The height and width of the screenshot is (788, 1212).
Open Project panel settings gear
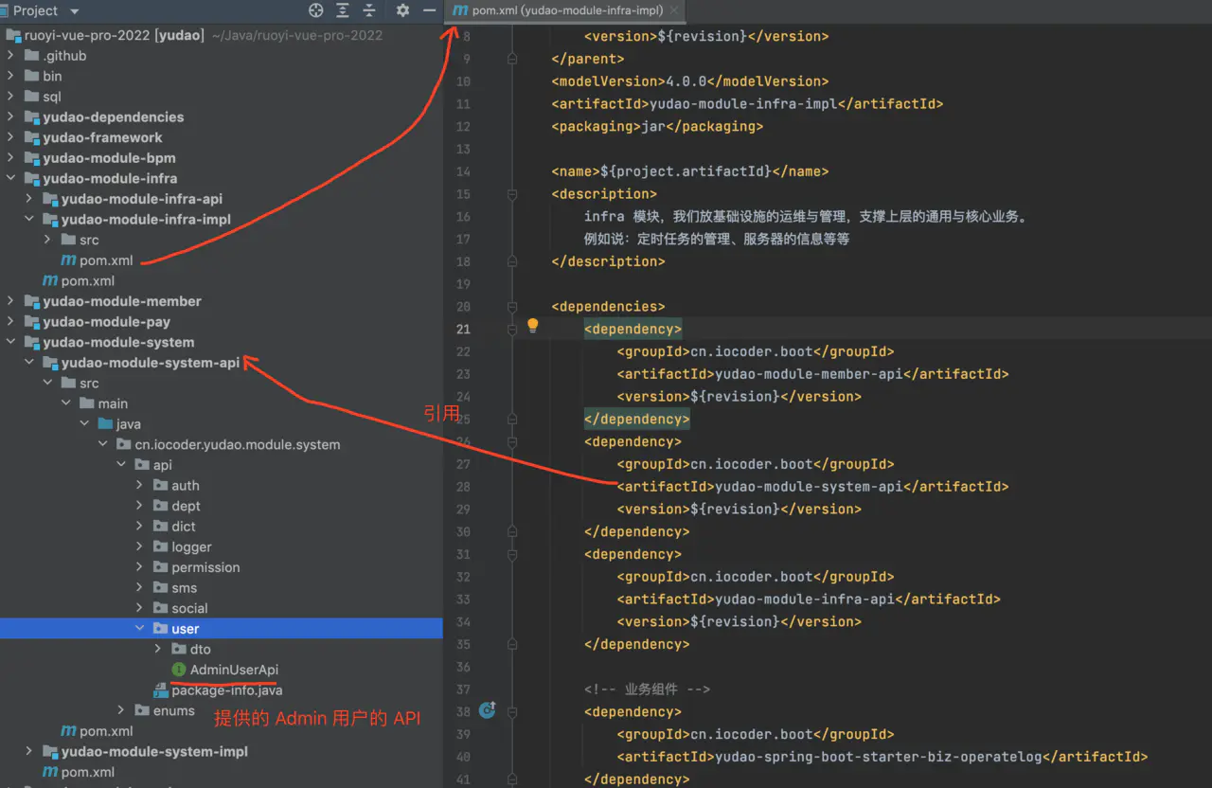[x=402, y=10]
